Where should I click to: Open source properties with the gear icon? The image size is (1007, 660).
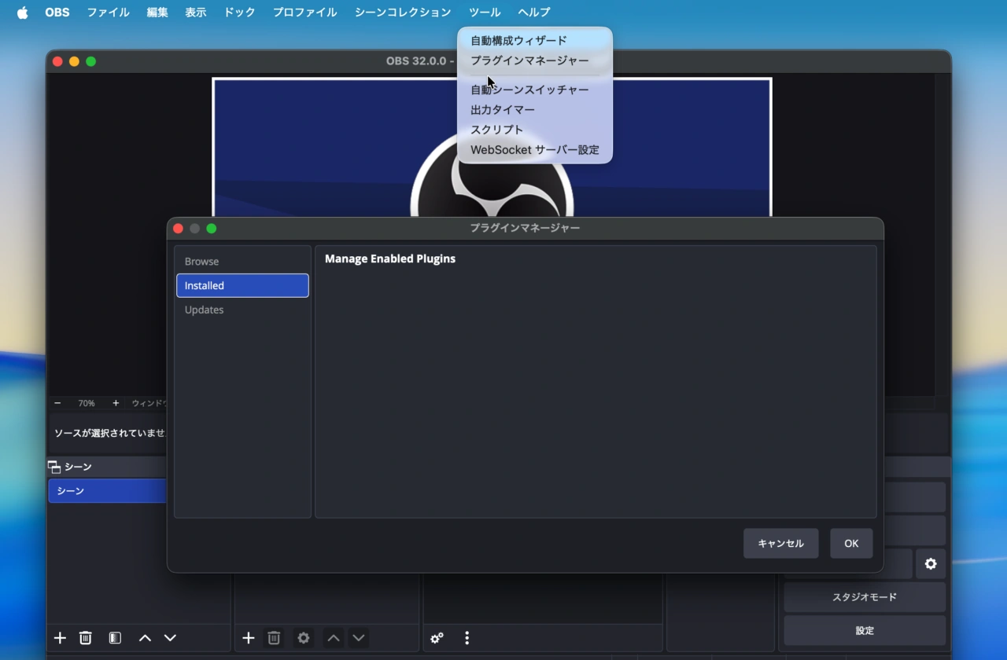(303, 638)
